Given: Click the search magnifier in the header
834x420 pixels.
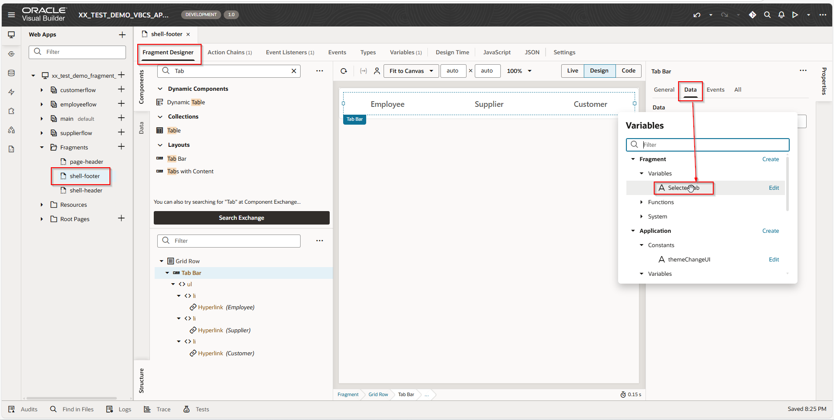Looking at the screenshot, I should pyautogui.click(x=767, y=15).
